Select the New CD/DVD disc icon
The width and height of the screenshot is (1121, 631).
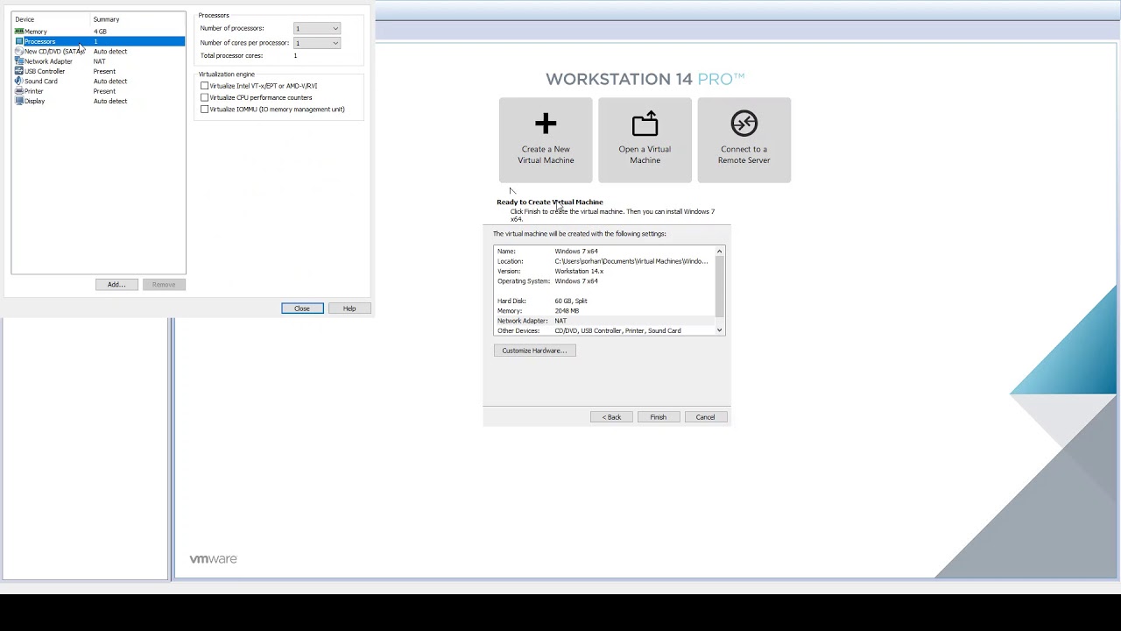pyautogui.click(x=19, y=52)
